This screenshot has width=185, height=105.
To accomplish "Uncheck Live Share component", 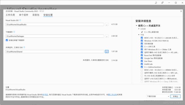I will tap(142, 61).
